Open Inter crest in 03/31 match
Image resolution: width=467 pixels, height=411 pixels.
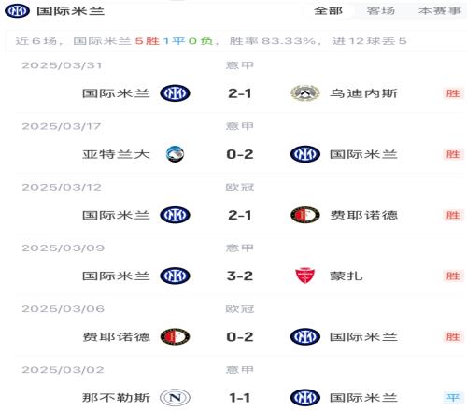(x=175, y=93)
